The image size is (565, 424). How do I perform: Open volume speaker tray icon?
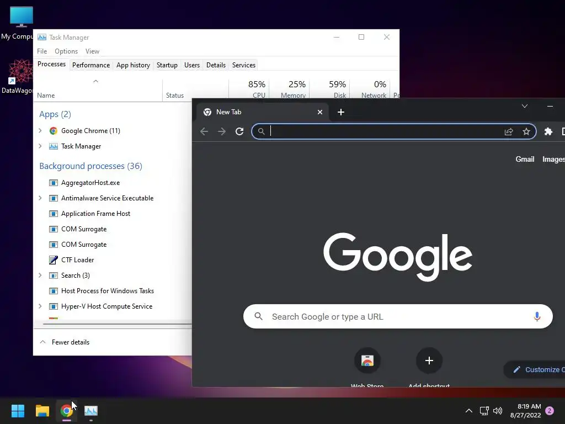[x=498, y=411]
